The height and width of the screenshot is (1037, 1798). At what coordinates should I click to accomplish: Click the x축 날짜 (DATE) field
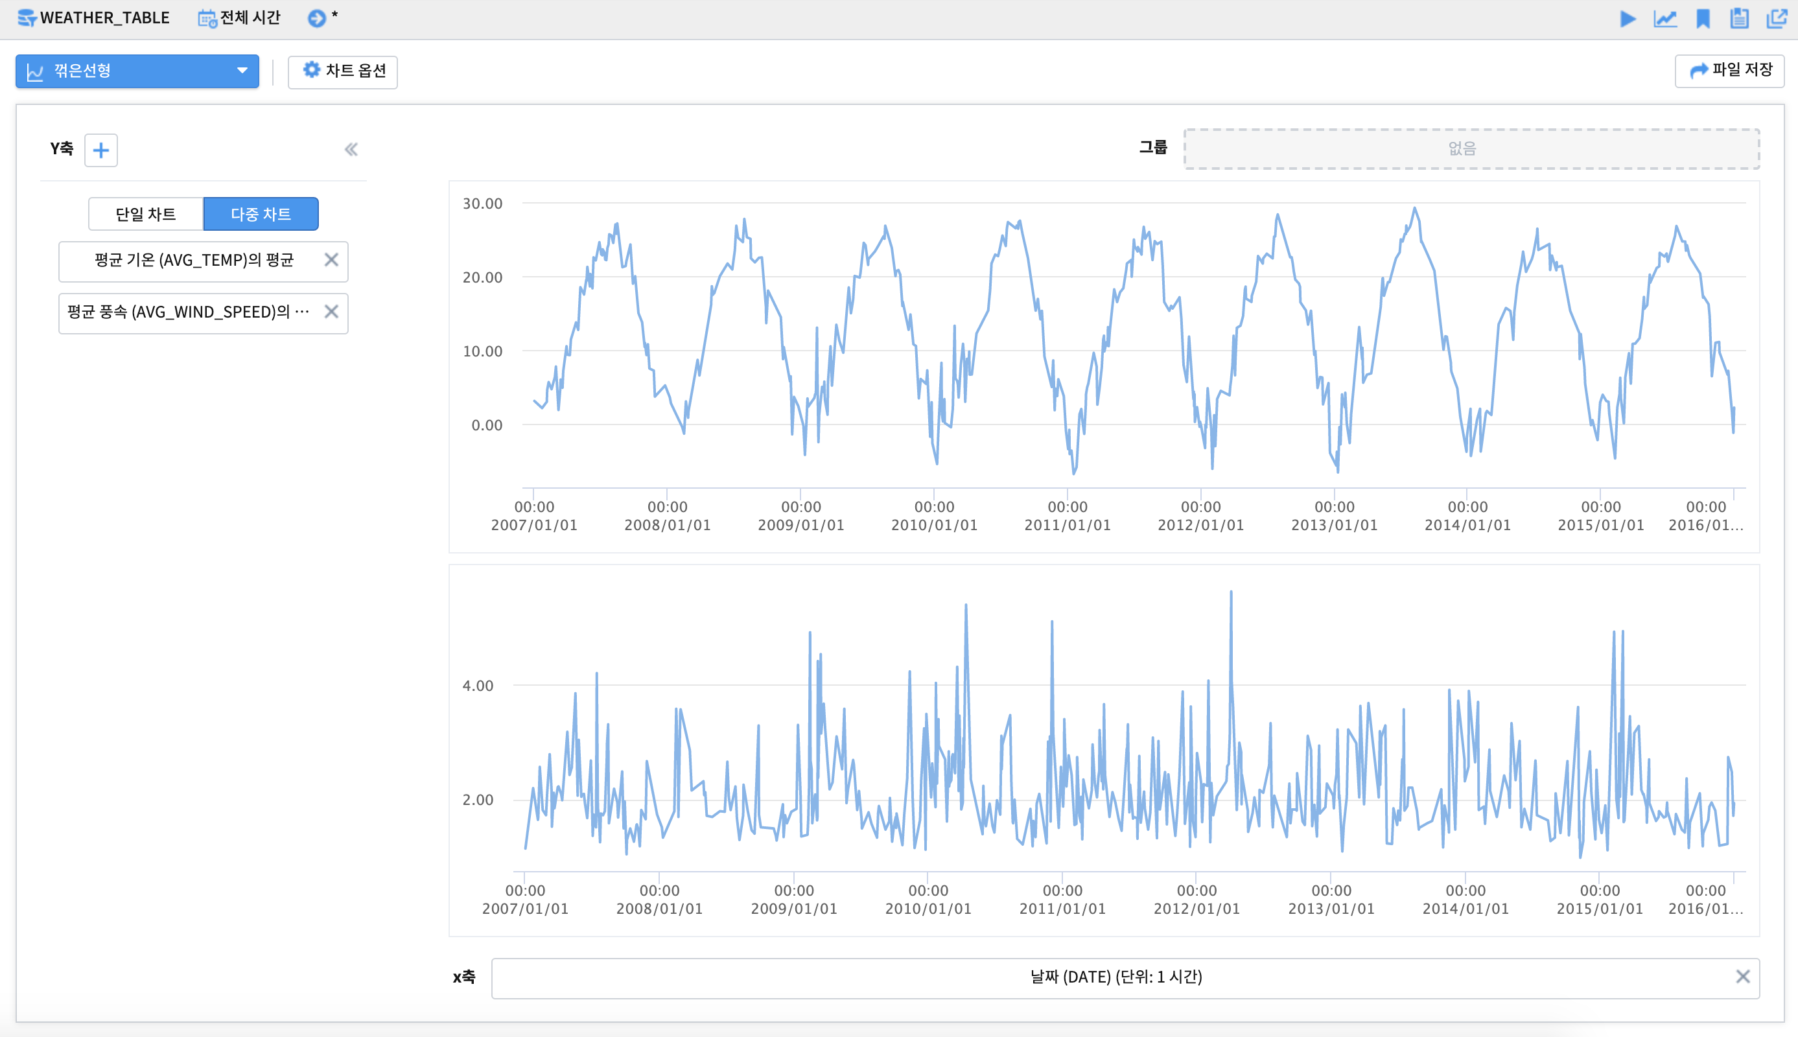point(1125,977)
